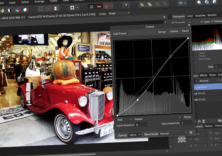
Task: Toggle the Quick Mask icon
Action: [x=72, y=8]
